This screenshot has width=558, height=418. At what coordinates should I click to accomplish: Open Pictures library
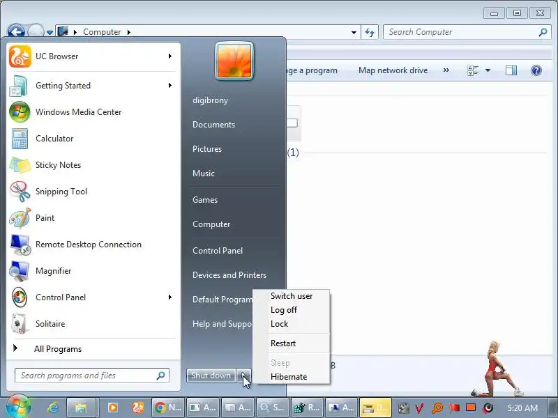207,149
